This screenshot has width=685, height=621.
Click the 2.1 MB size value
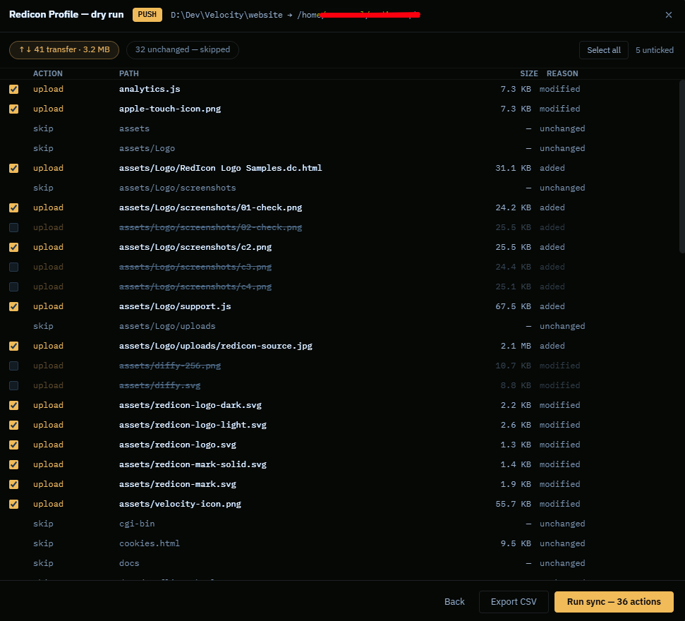tap(516, 346)
